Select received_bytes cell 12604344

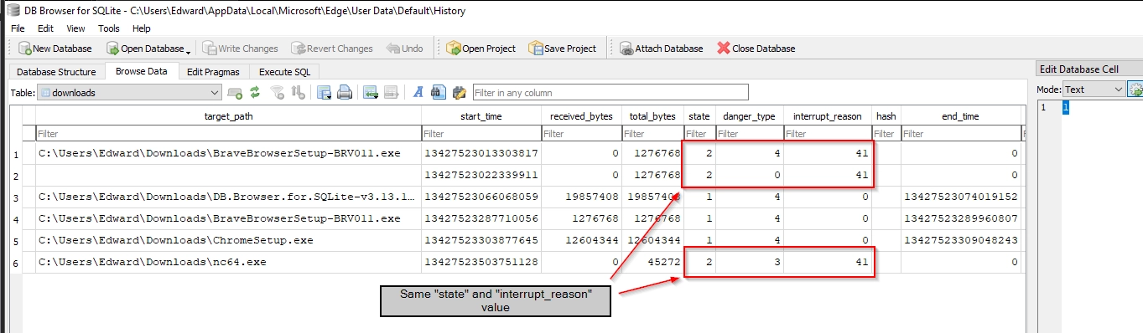(x=581, y=241)
